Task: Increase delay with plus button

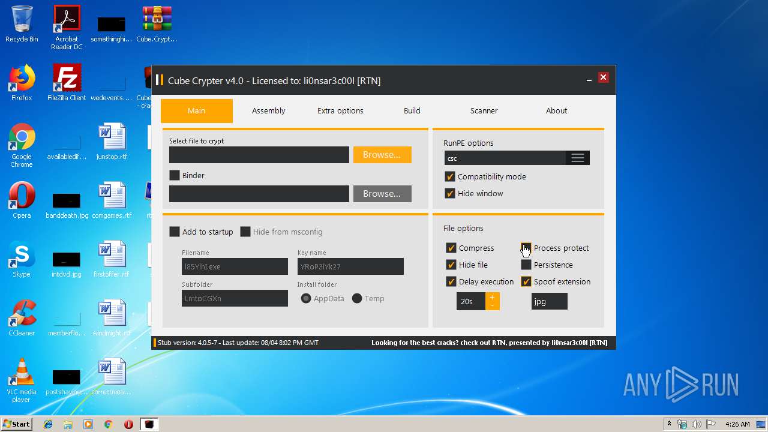Action: pyautogui.click(x=492, y=297)
